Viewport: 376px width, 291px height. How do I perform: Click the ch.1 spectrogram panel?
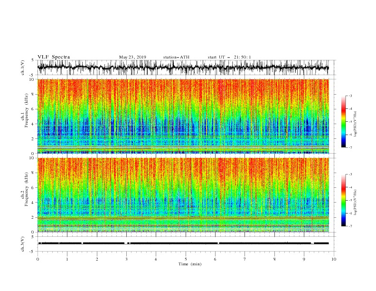(x=183, y=116)
